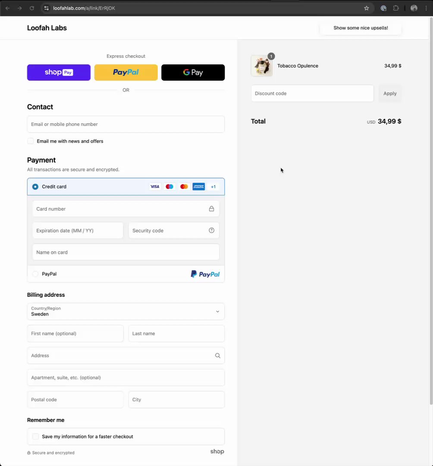Select the PayPal payment radio button
Image resolution: width=433 pixels, height=466 pixels.
35,274
